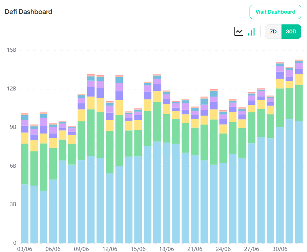
Task: Click the blue segment of 27/06 bar
Action: coord(252,193)
